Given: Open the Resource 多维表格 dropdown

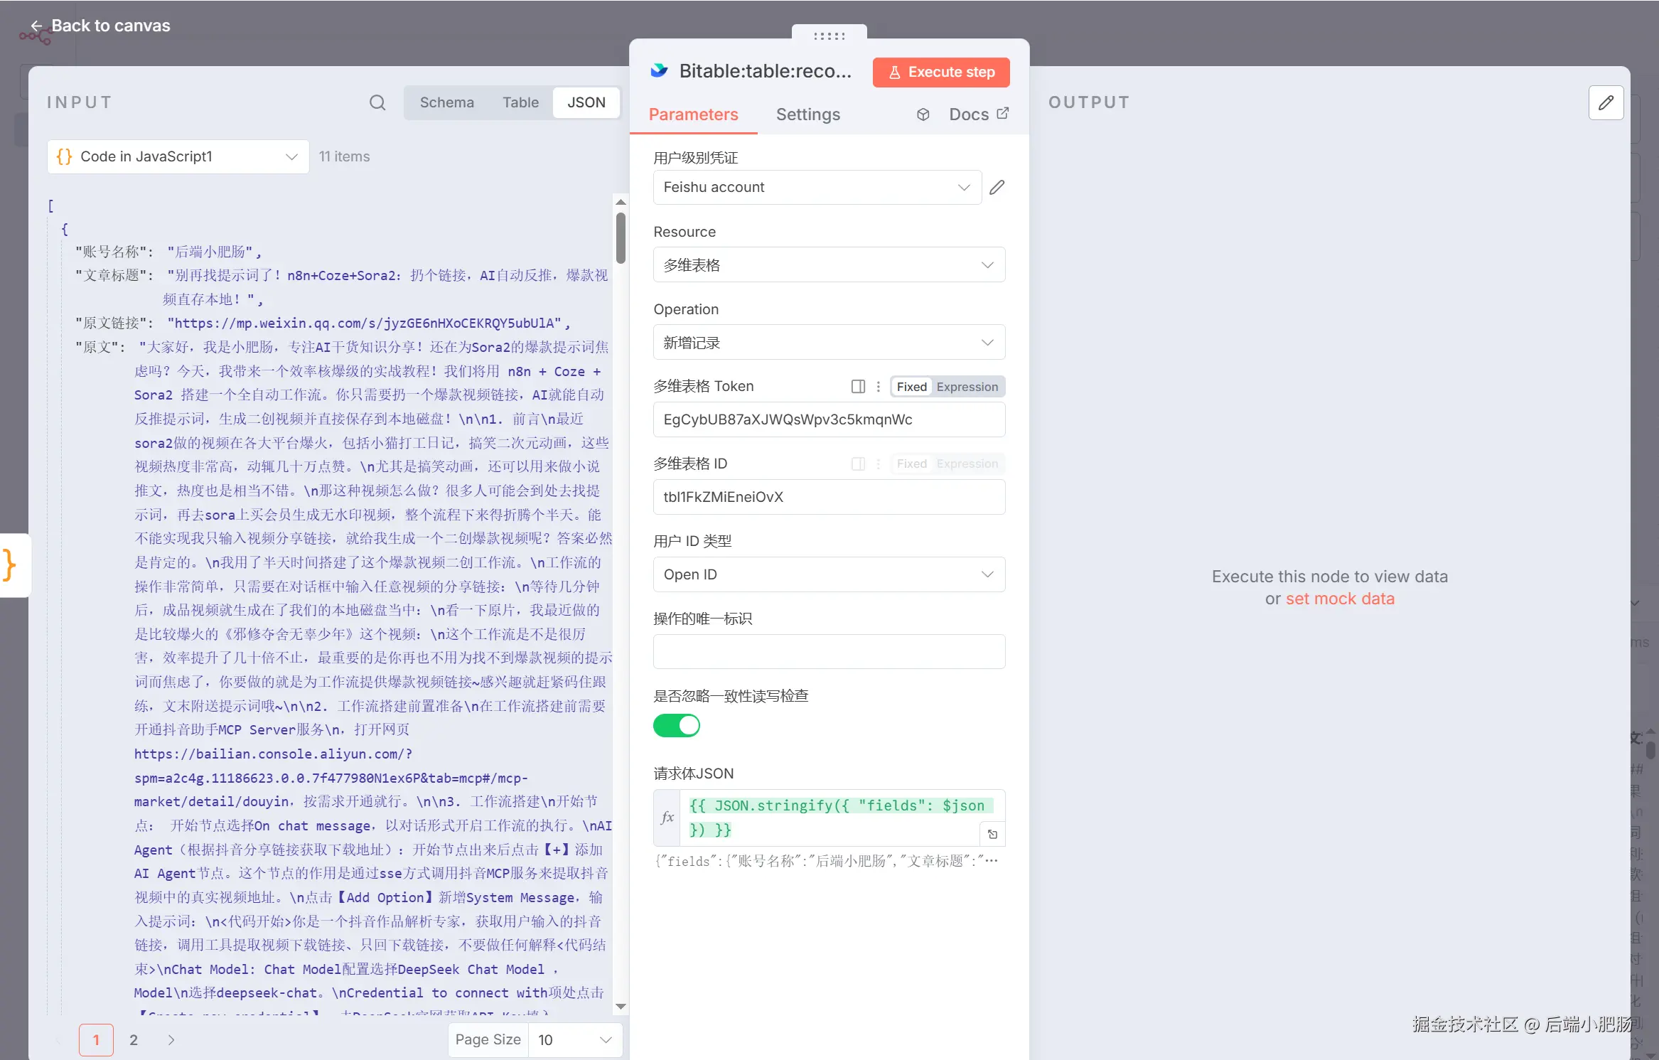Looking at the screenshot, I should tap(829, 264).
